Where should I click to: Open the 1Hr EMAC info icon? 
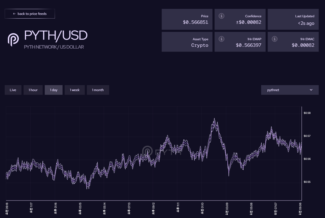pos(274,39)
